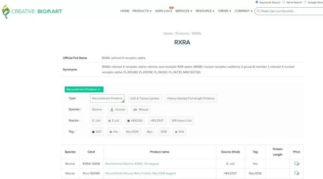Filter source by HEK293T
323x179 pixels.
[157, 121]
